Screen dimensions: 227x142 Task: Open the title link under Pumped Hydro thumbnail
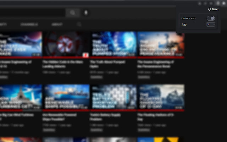tap(107, 64)
